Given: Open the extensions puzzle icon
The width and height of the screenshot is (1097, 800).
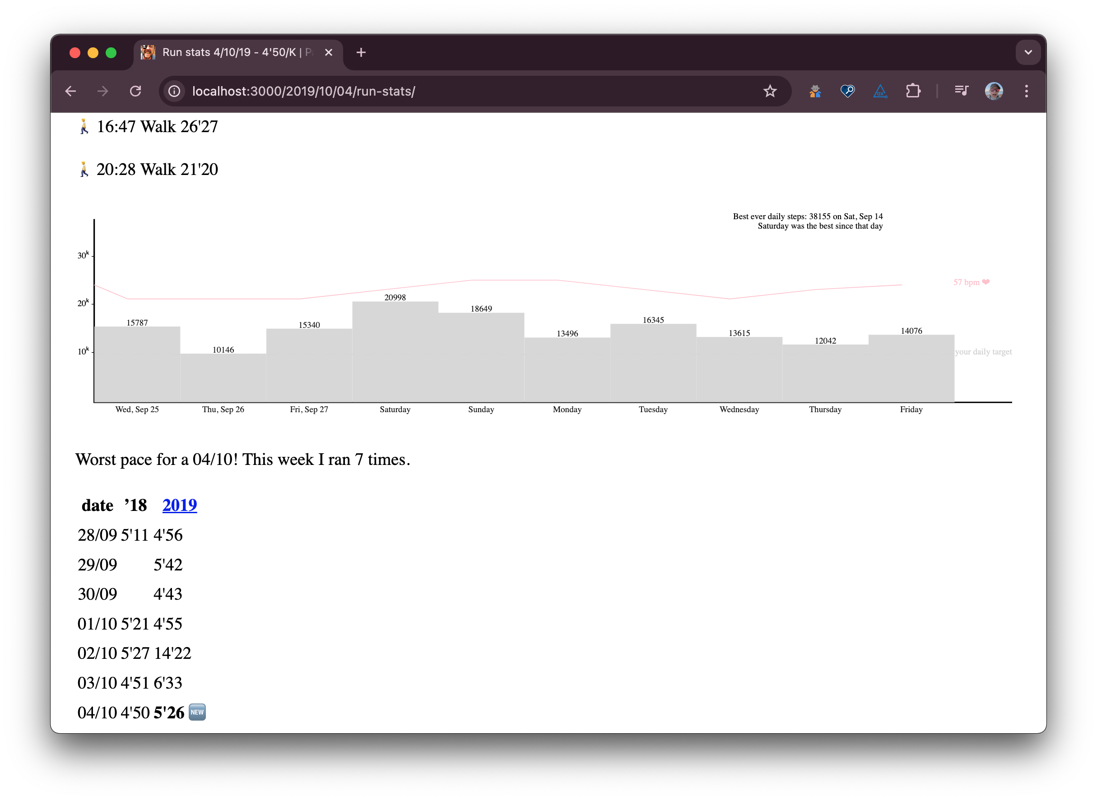Looking at the screenshot, I should [913, 91].
